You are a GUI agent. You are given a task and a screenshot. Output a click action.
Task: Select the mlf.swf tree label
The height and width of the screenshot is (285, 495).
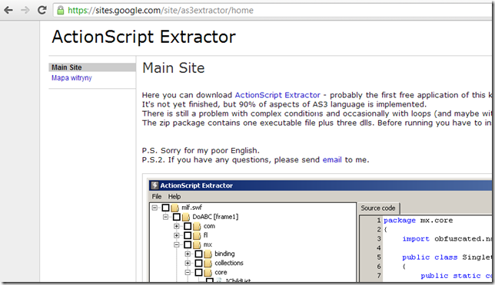point(191,208)
